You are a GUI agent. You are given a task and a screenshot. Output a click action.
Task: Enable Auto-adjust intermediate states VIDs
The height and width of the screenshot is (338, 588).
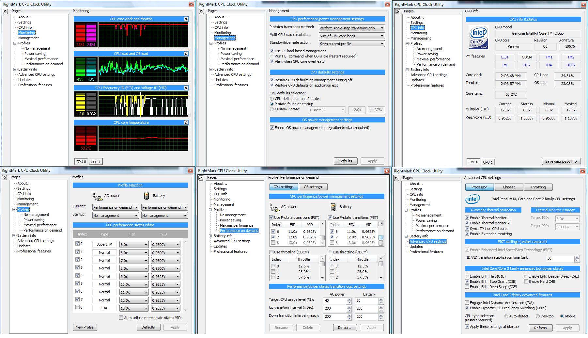(121, 318)
